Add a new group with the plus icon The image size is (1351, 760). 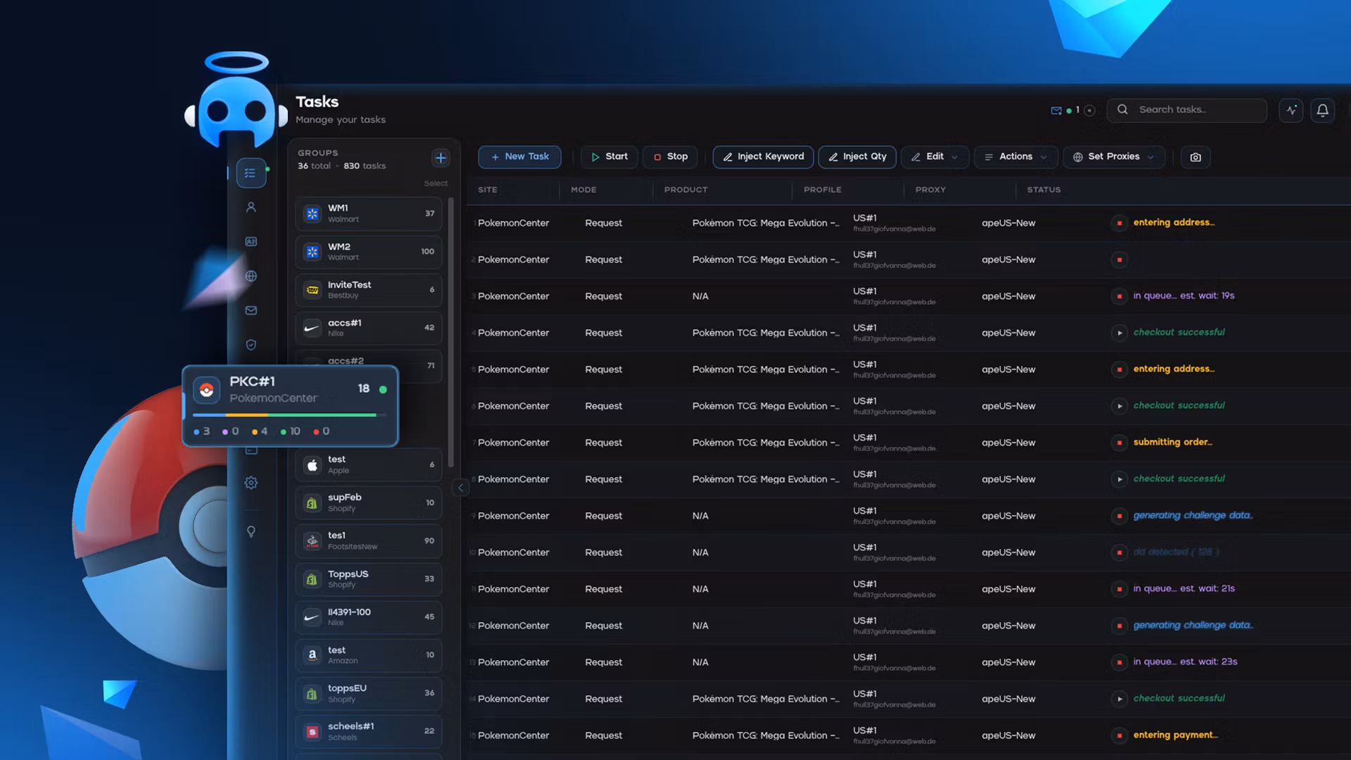coord(440,158)
